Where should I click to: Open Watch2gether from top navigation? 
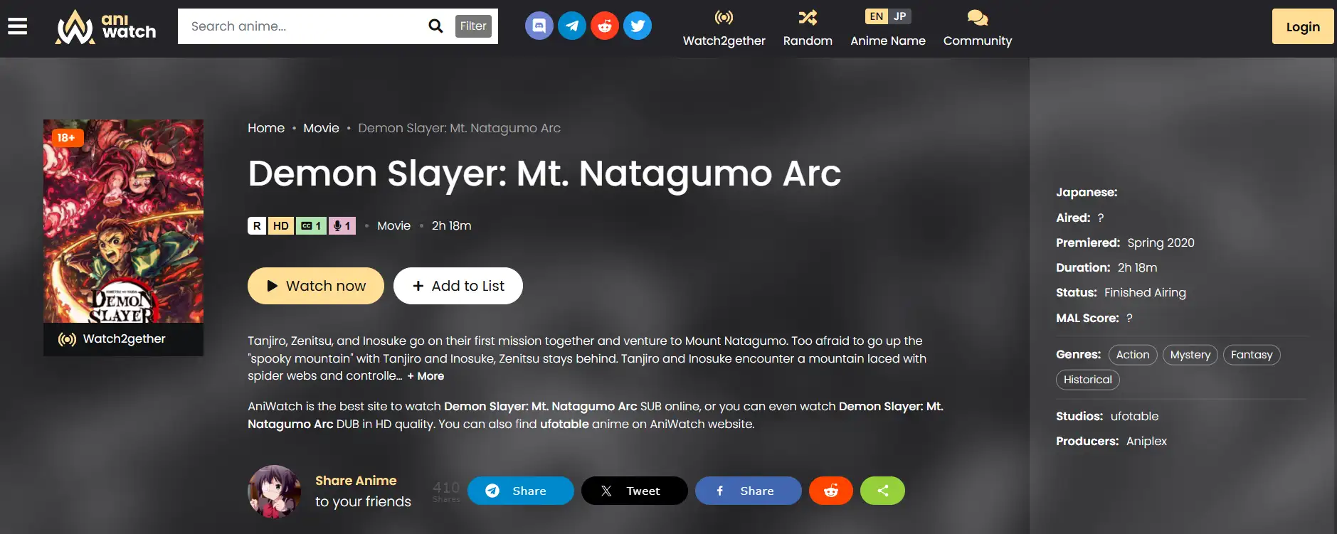(x=724, y=28)
